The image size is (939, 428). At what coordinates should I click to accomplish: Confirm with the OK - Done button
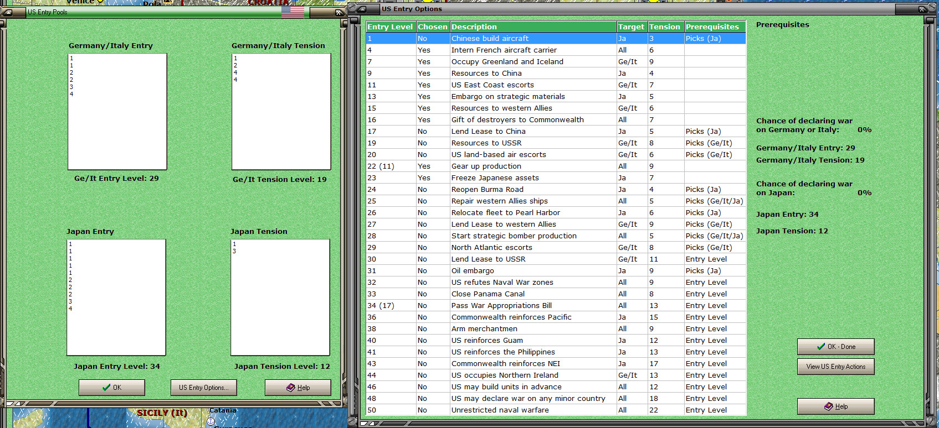[x=836, y=347]
